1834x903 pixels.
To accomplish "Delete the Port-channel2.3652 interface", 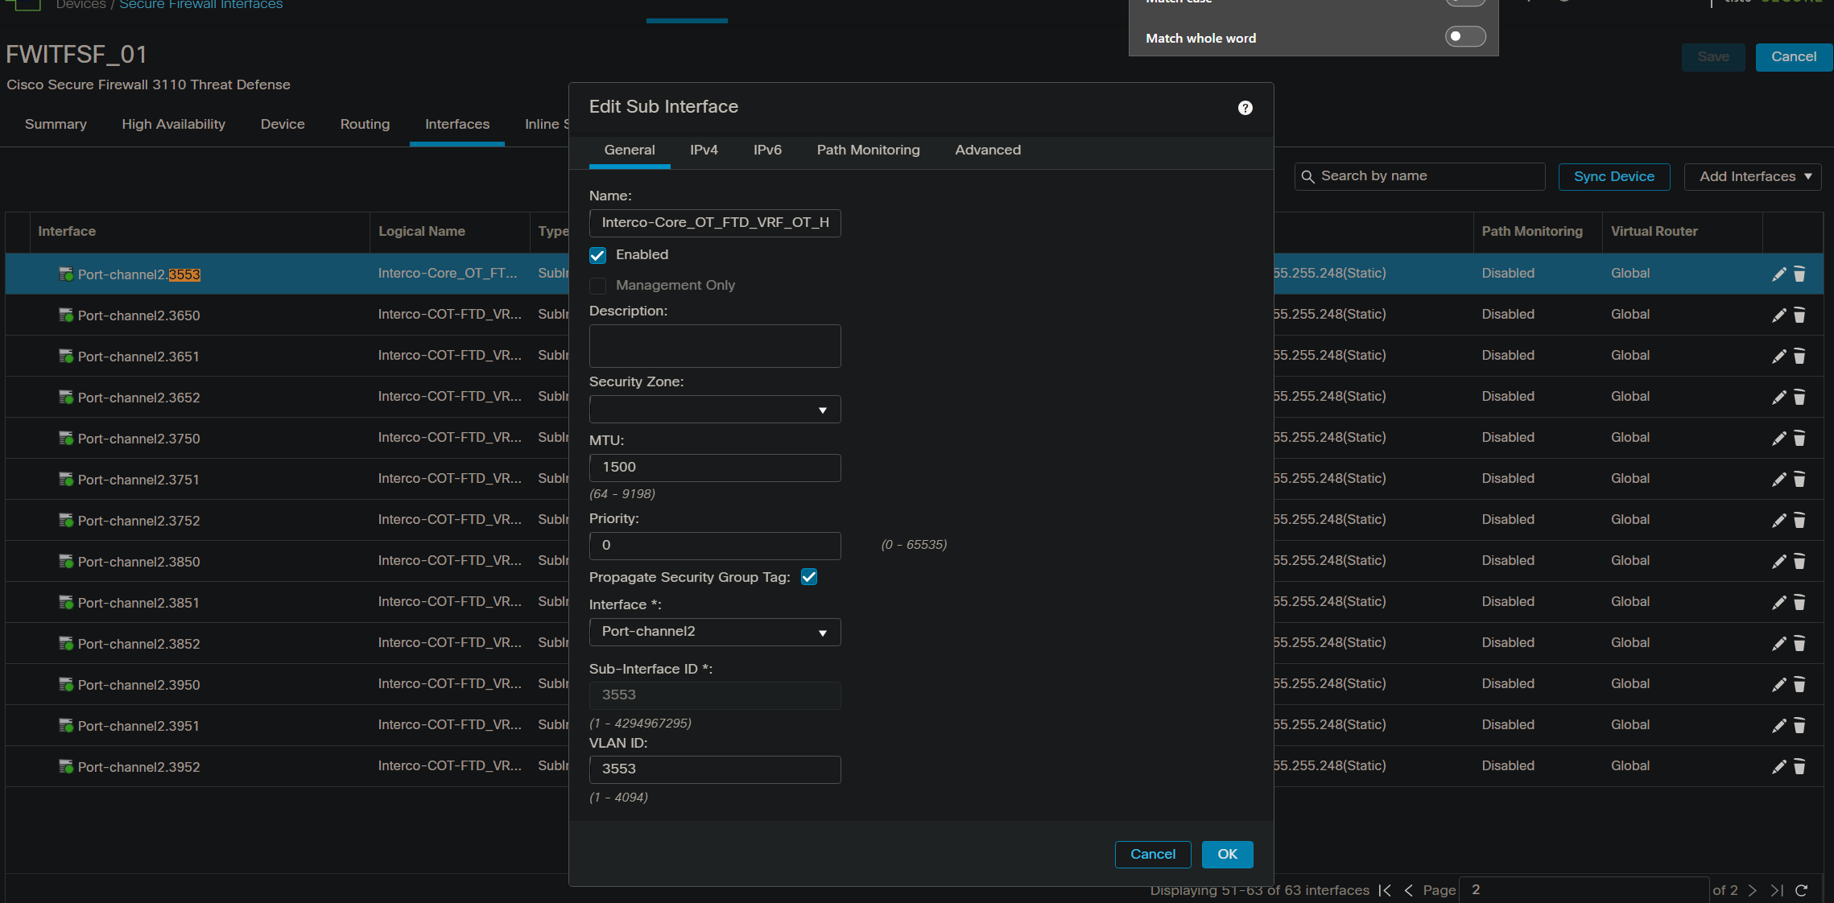I will click(1799, 398).
